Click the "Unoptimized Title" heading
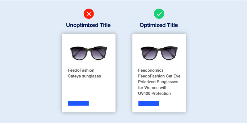 click(x=88, y=25)
